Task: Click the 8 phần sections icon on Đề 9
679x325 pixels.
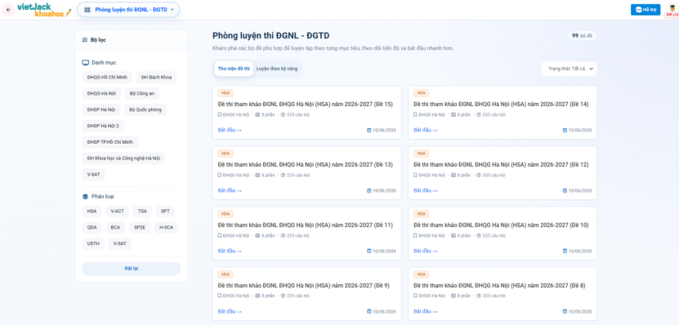Action: coord(257,296)
